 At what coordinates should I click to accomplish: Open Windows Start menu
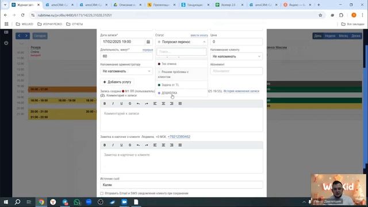(6, 202)
